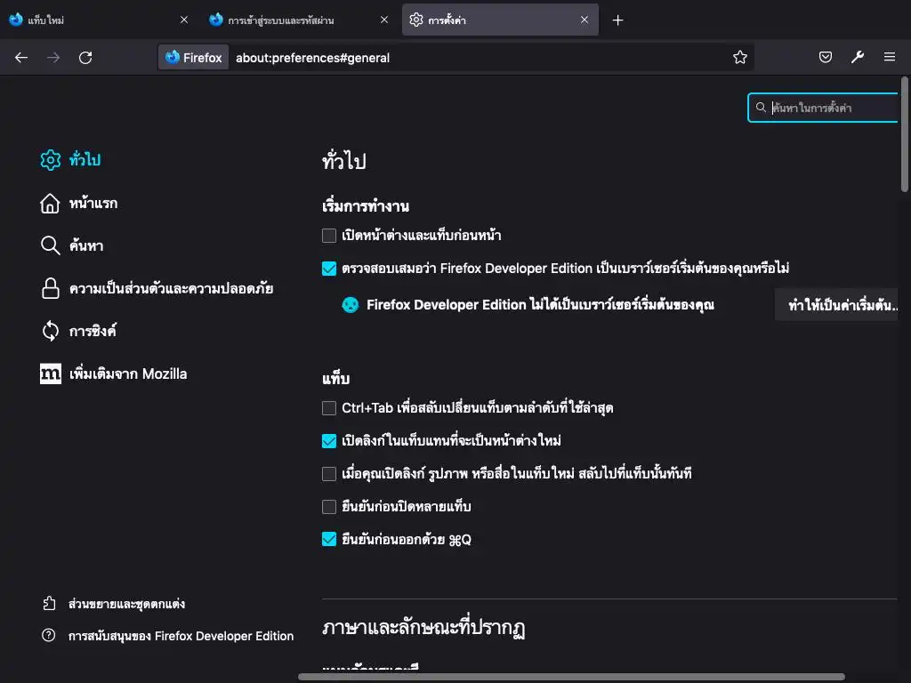Open ทั่วไป settings category

click(x=85, y=160)
